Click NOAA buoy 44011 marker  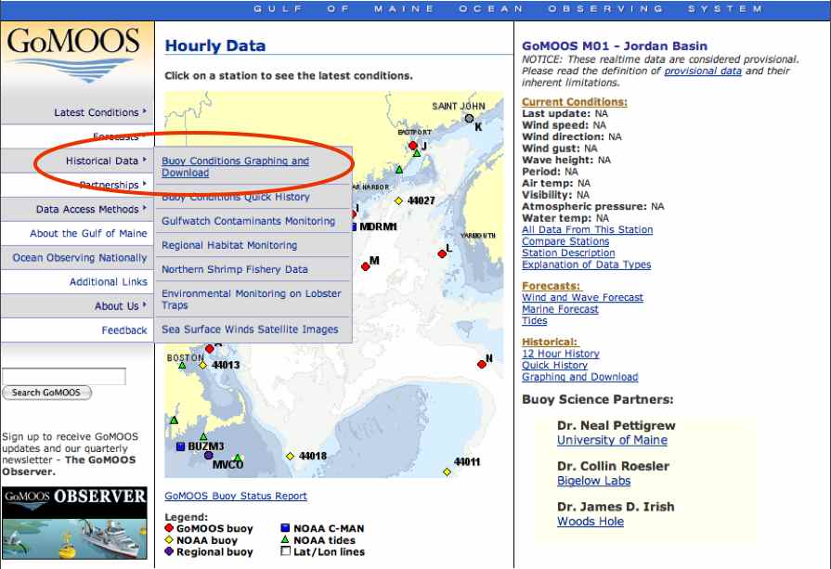(447, 472)
